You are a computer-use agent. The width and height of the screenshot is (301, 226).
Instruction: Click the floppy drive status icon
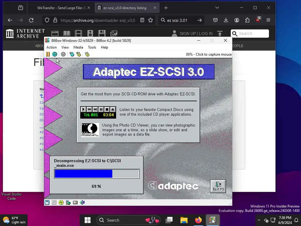point(47,202)
